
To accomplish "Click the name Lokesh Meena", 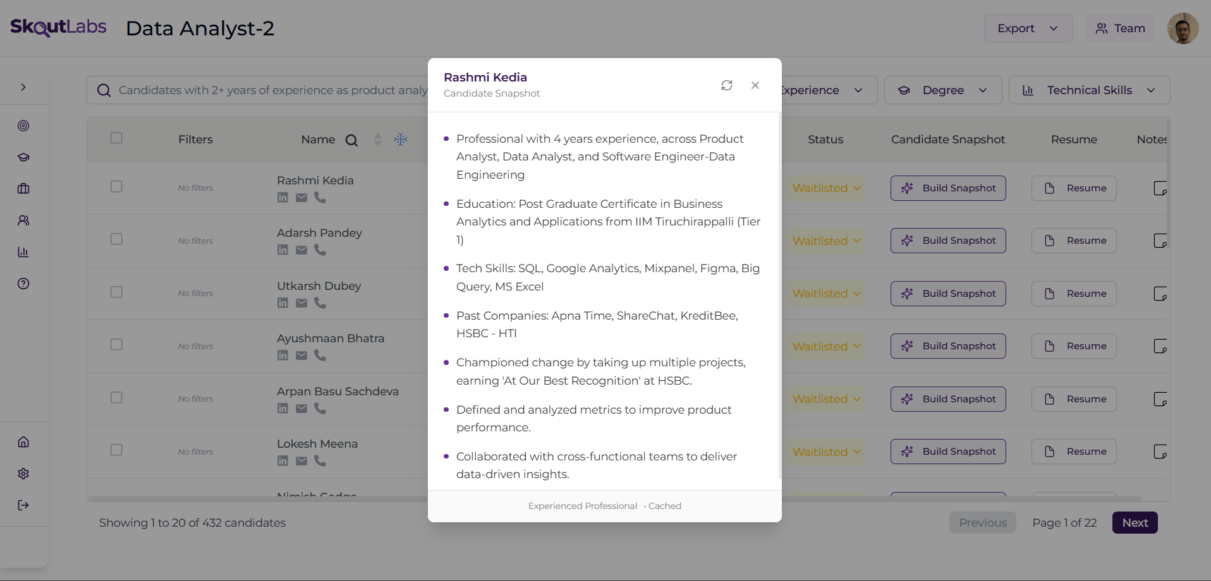I will [317, 444].
